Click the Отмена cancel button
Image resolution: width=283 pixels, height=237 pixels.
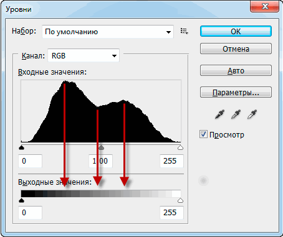(x=236, y=49)
